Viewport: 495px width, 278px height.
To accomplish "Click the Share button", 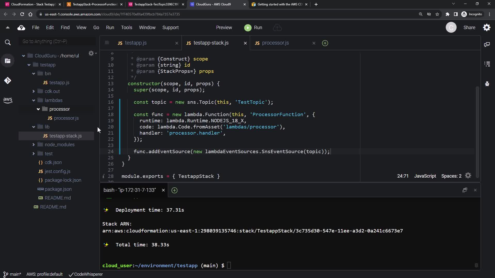I will coord(469,28).
